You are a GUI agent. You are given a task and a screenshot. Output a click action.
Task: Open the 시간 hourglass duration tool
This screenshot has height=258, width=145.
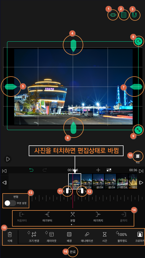click(104, 237)
